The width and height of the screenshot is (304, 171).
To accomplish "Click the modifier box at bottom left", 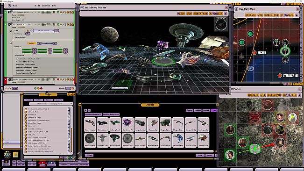I will (x=6, y=163).
